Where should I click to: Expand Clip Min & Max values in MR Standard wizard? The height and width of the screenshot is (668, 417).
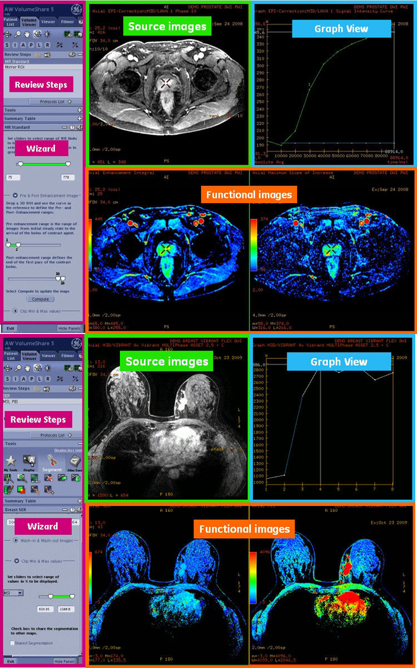[x=15, y=311]
